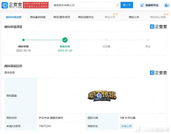
Task: Click the red 全国企业信用查询系统 banner
Action: (36, 5)
